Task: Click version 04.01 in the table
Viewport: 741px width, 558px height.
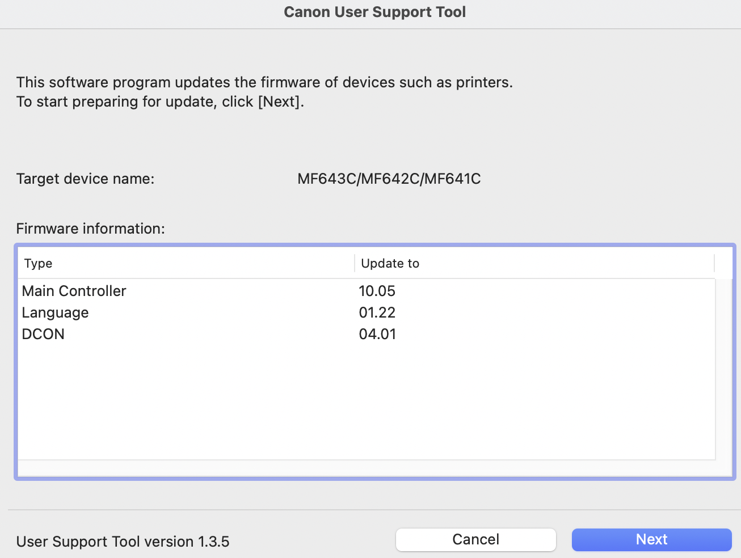Action: [377, 334]
